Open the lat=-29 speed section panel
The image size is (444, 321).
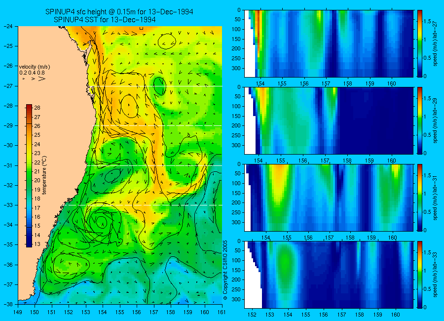(x=329, y=120)
